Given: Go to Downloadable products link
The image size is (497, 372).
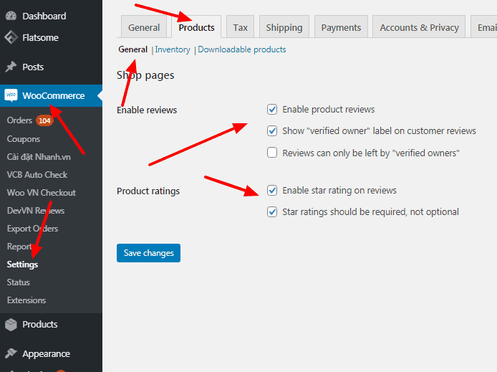Looking at the screenshot, I should [x=241, y=49].
